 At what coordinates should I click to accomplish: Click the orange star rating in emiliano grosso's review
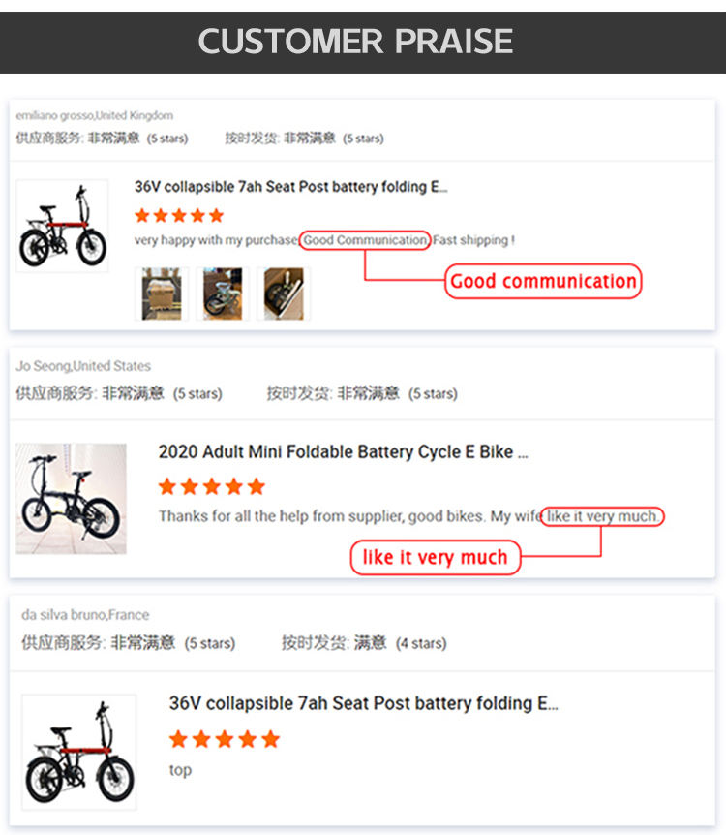[x=179, y=215]
